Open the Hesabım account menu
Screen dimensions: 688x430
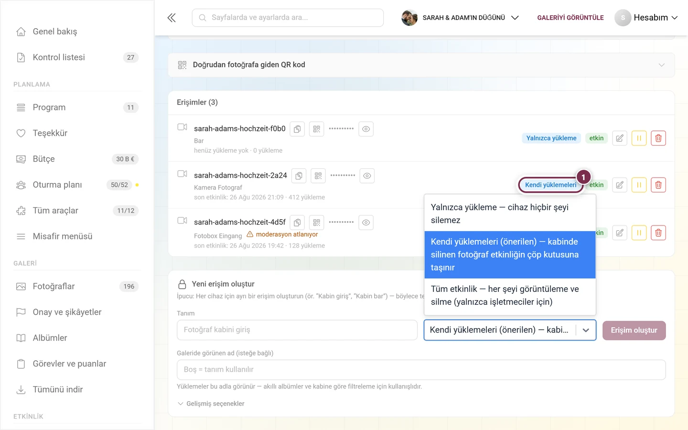pyautogui.click(x=646, y=18)
